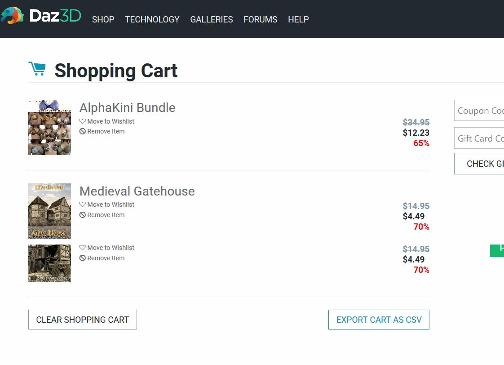Open the Medieval Gatehouse product title link
Screen dimensions: 504x365
click(x=137, y=191)
